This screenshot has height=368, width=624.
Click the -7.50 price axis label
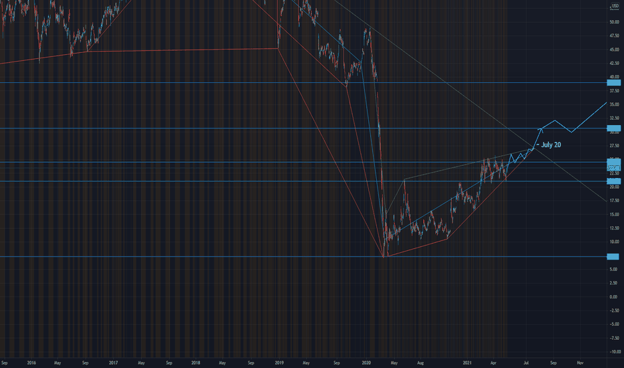(x=614, y=338)
